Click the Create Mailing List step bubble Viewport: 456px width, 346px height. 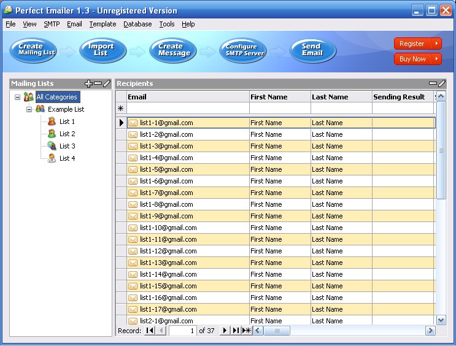point(33,50)
